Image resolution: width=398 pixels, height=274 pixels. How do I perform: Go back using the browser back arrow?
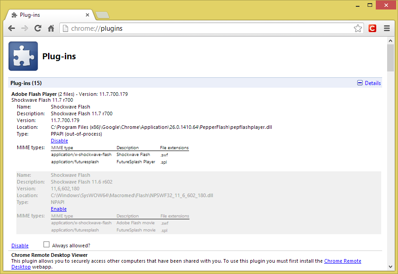click(12, 28)
